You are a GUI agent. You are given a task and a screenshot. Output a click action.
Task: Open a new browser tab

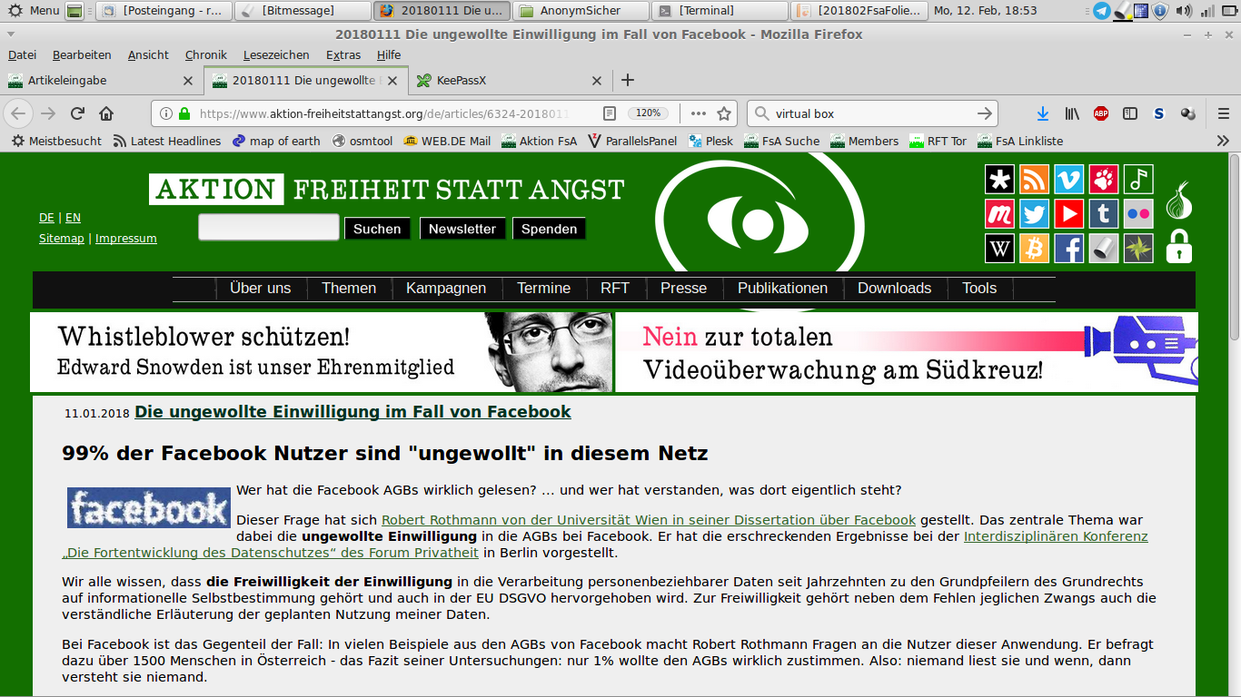pyautogui.click(x=628, y=80)
